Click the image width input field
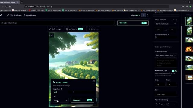 pyautogui.click(x=159, y=29)
